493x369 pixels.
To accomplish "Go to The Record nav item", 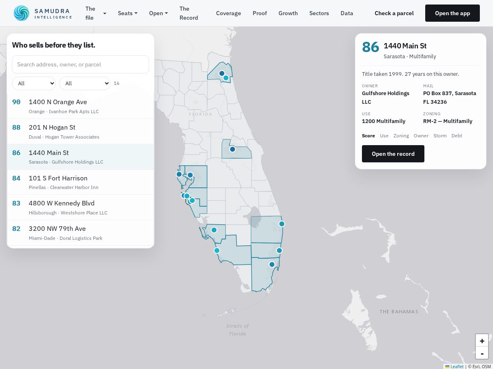I will tap(189, 13).
